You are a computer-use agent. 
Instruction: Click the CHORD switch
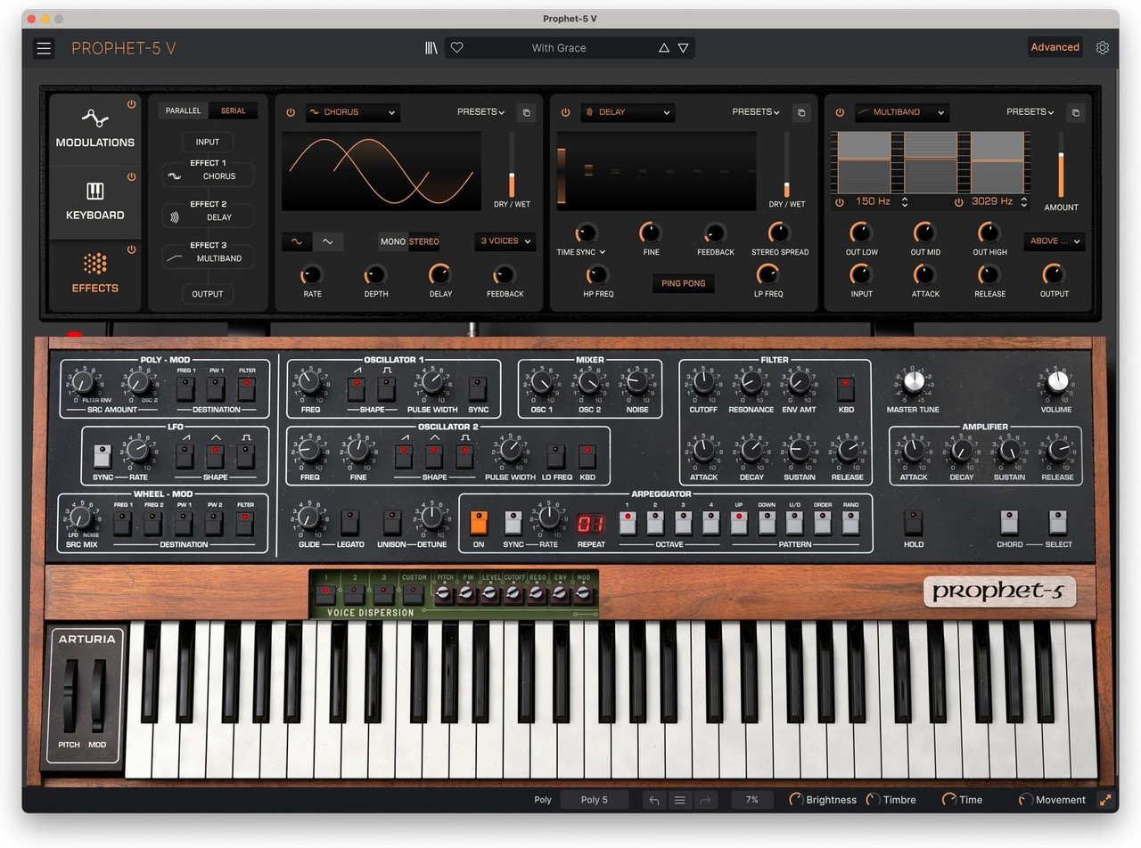(x=1010, y=523)
